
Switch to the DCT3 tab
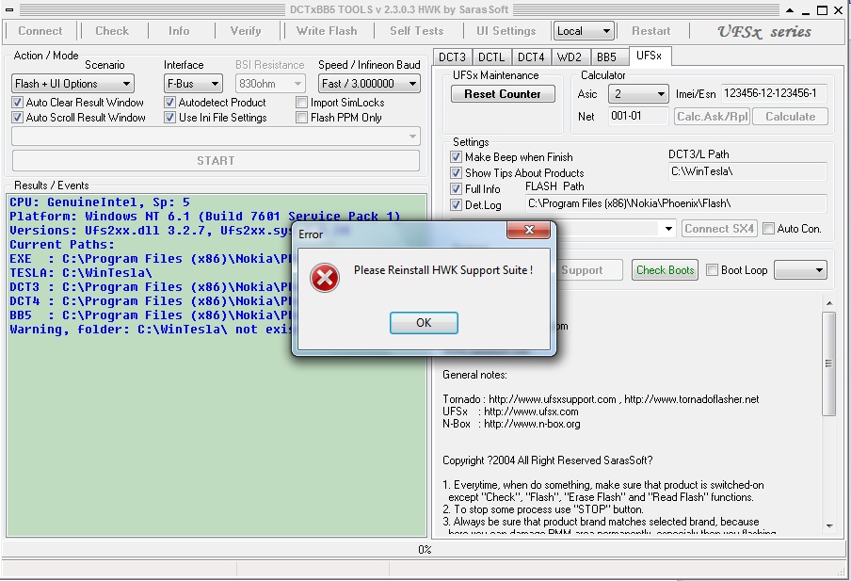pos(452,57)
